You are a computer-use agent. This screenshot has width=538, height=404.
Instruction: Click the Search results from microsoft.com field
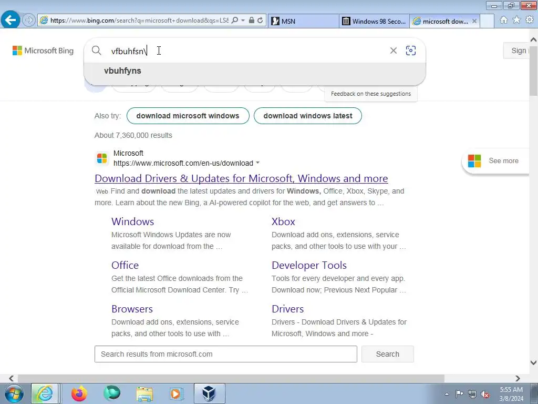click(226, 354)
